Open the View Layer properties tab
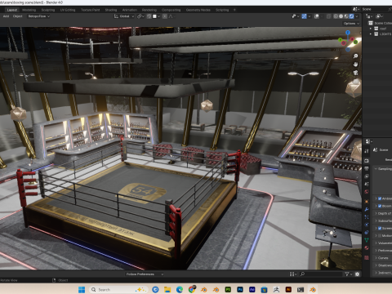The height and width of the screenshot is (294, 392). tap(367, 176)
